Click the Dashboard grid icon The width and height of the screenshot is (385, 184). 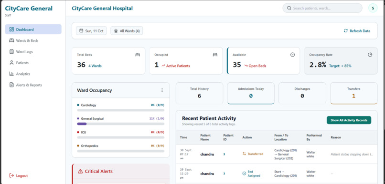tap(11, 29)
